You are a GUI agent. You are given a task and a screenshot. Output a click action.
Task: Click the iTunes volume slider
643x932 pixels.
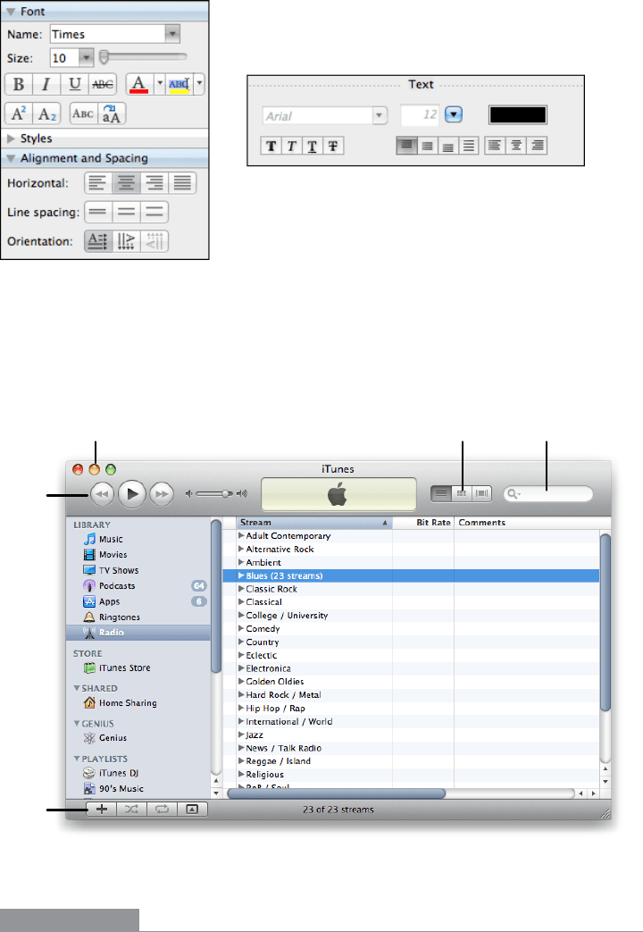pyautogui.click(x=216, y=493)
